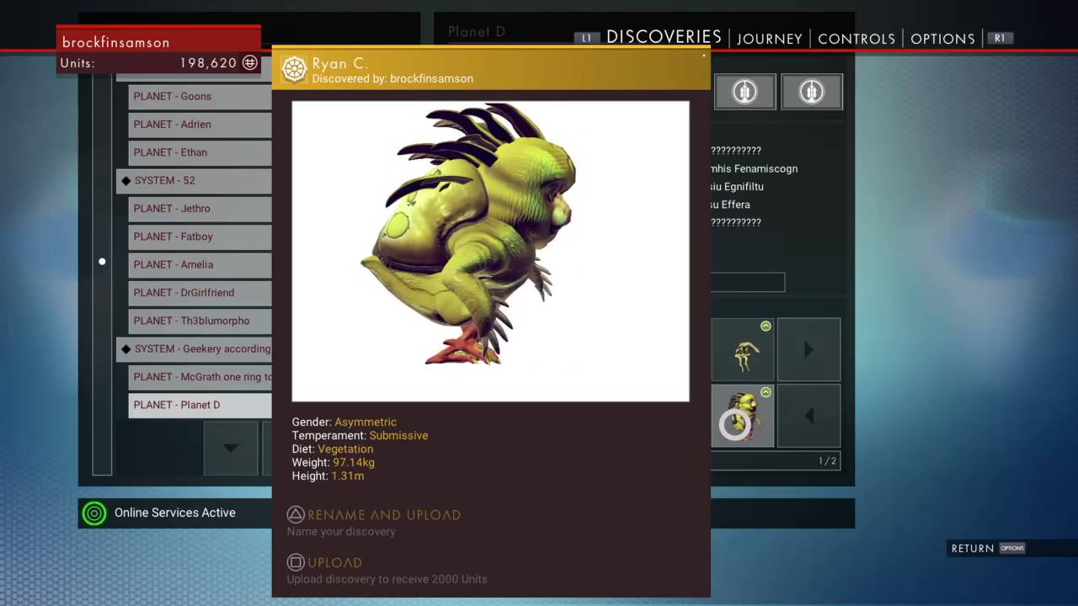This screenshot has width=1078, height=606.
Task: Switch to the Journey tab
Action: [770, 39]
